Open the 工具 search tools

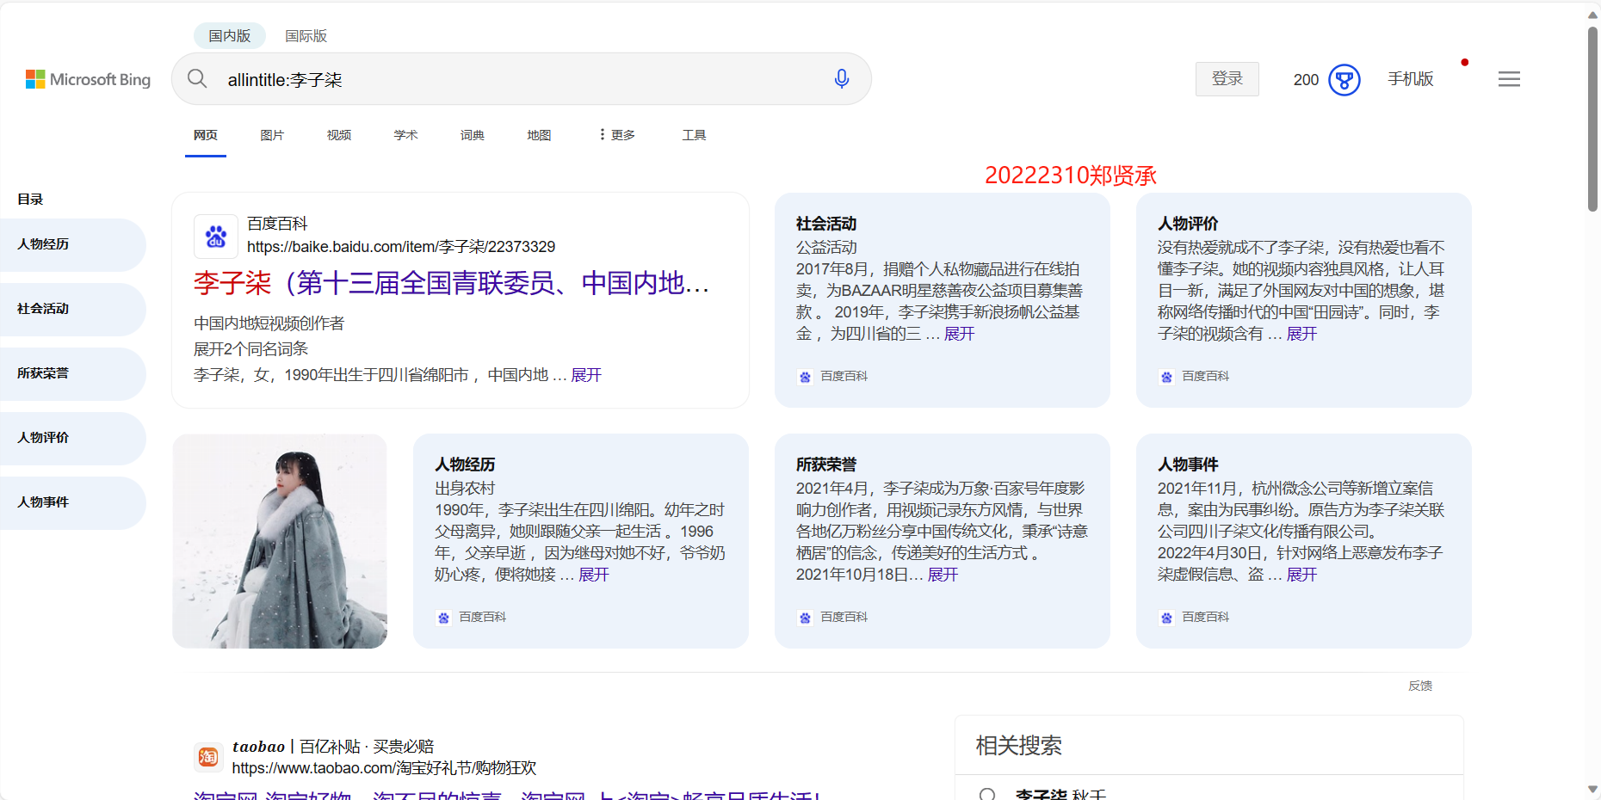694,135
